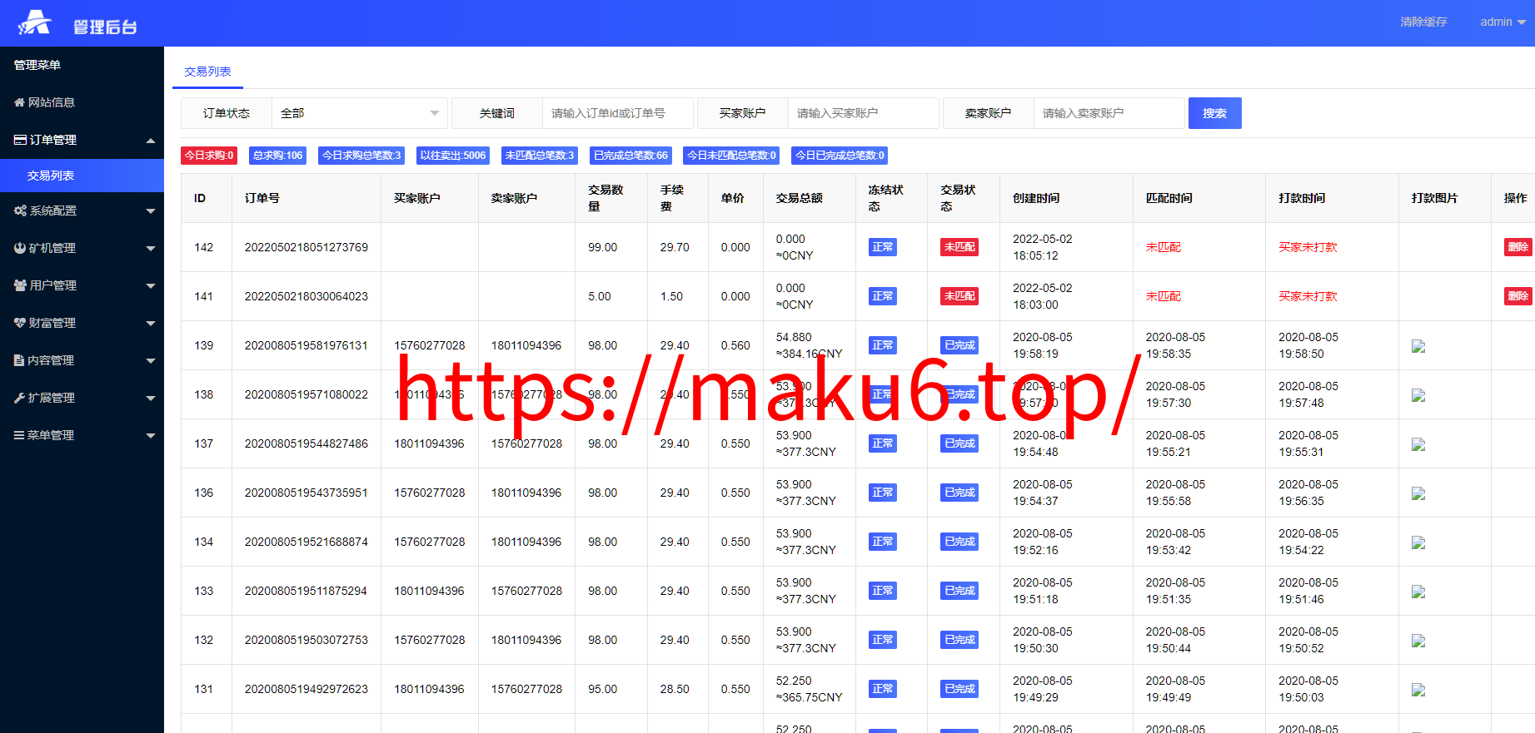The width and height of the screenshot is (1535, 733).
Task: Expand the 系统配置 menu
Action: (82, 210)
